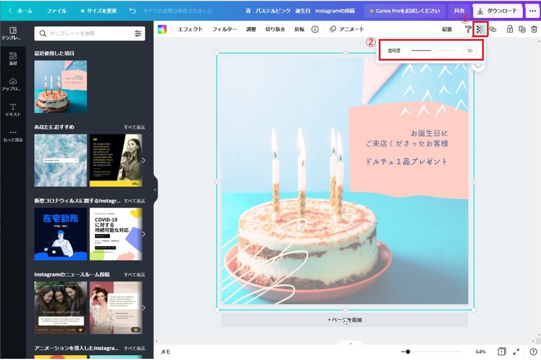Viewport: 541px width, 360px height.
Task: Click the copy style paint roller icon
Action: coord(468,29)
